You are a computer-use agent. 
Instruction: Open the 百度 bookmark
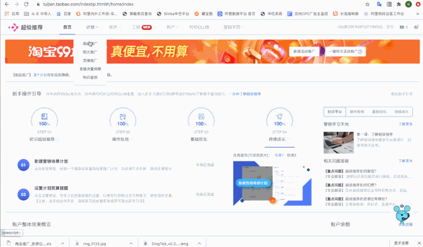pos(64,14)
